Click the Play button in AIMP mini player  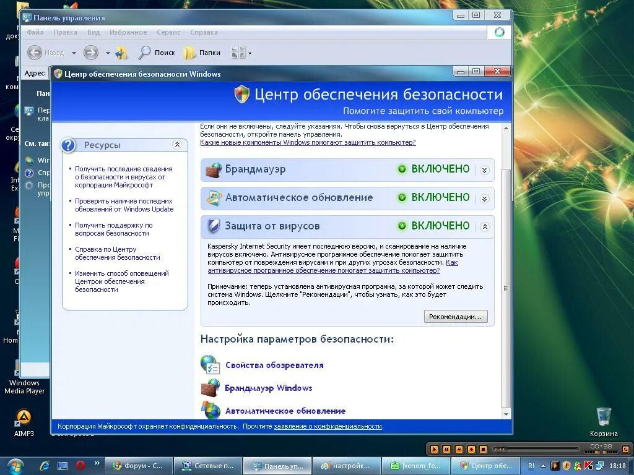click(434, 449)
